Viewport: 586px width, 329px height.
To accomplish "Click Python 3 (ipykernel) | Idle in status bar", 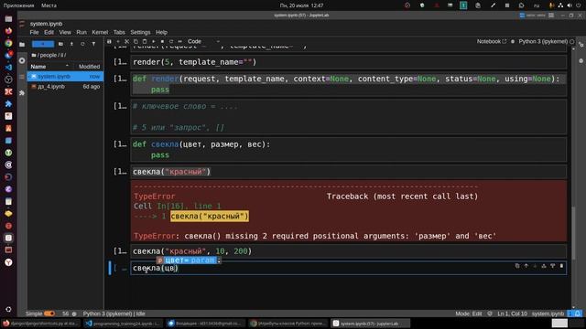I will [x=114, y=313].
